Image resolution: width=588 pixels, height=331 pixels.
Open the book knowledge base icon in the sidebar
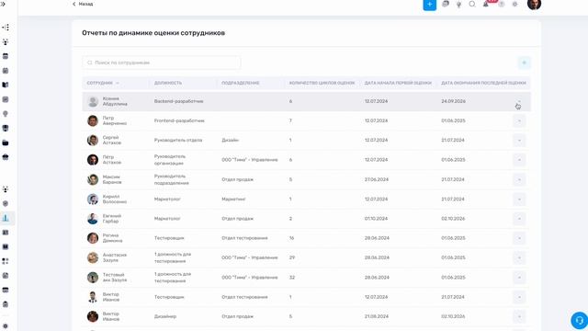pyautogui.click(x=6, y=85)
